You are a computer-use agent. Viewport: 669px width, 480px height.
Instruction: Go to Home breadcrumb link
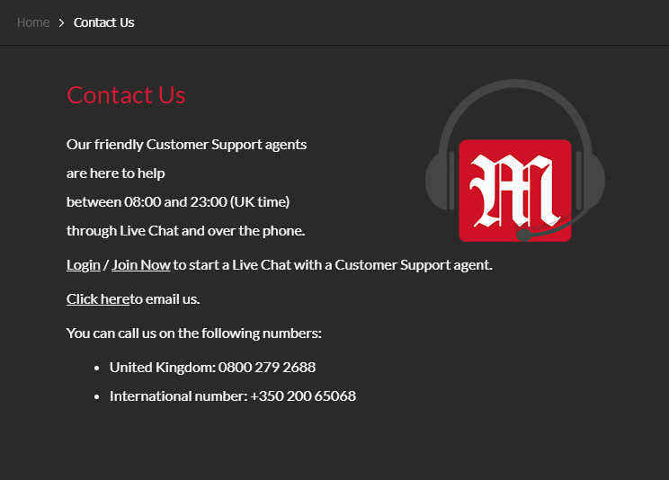coord(33,22)
